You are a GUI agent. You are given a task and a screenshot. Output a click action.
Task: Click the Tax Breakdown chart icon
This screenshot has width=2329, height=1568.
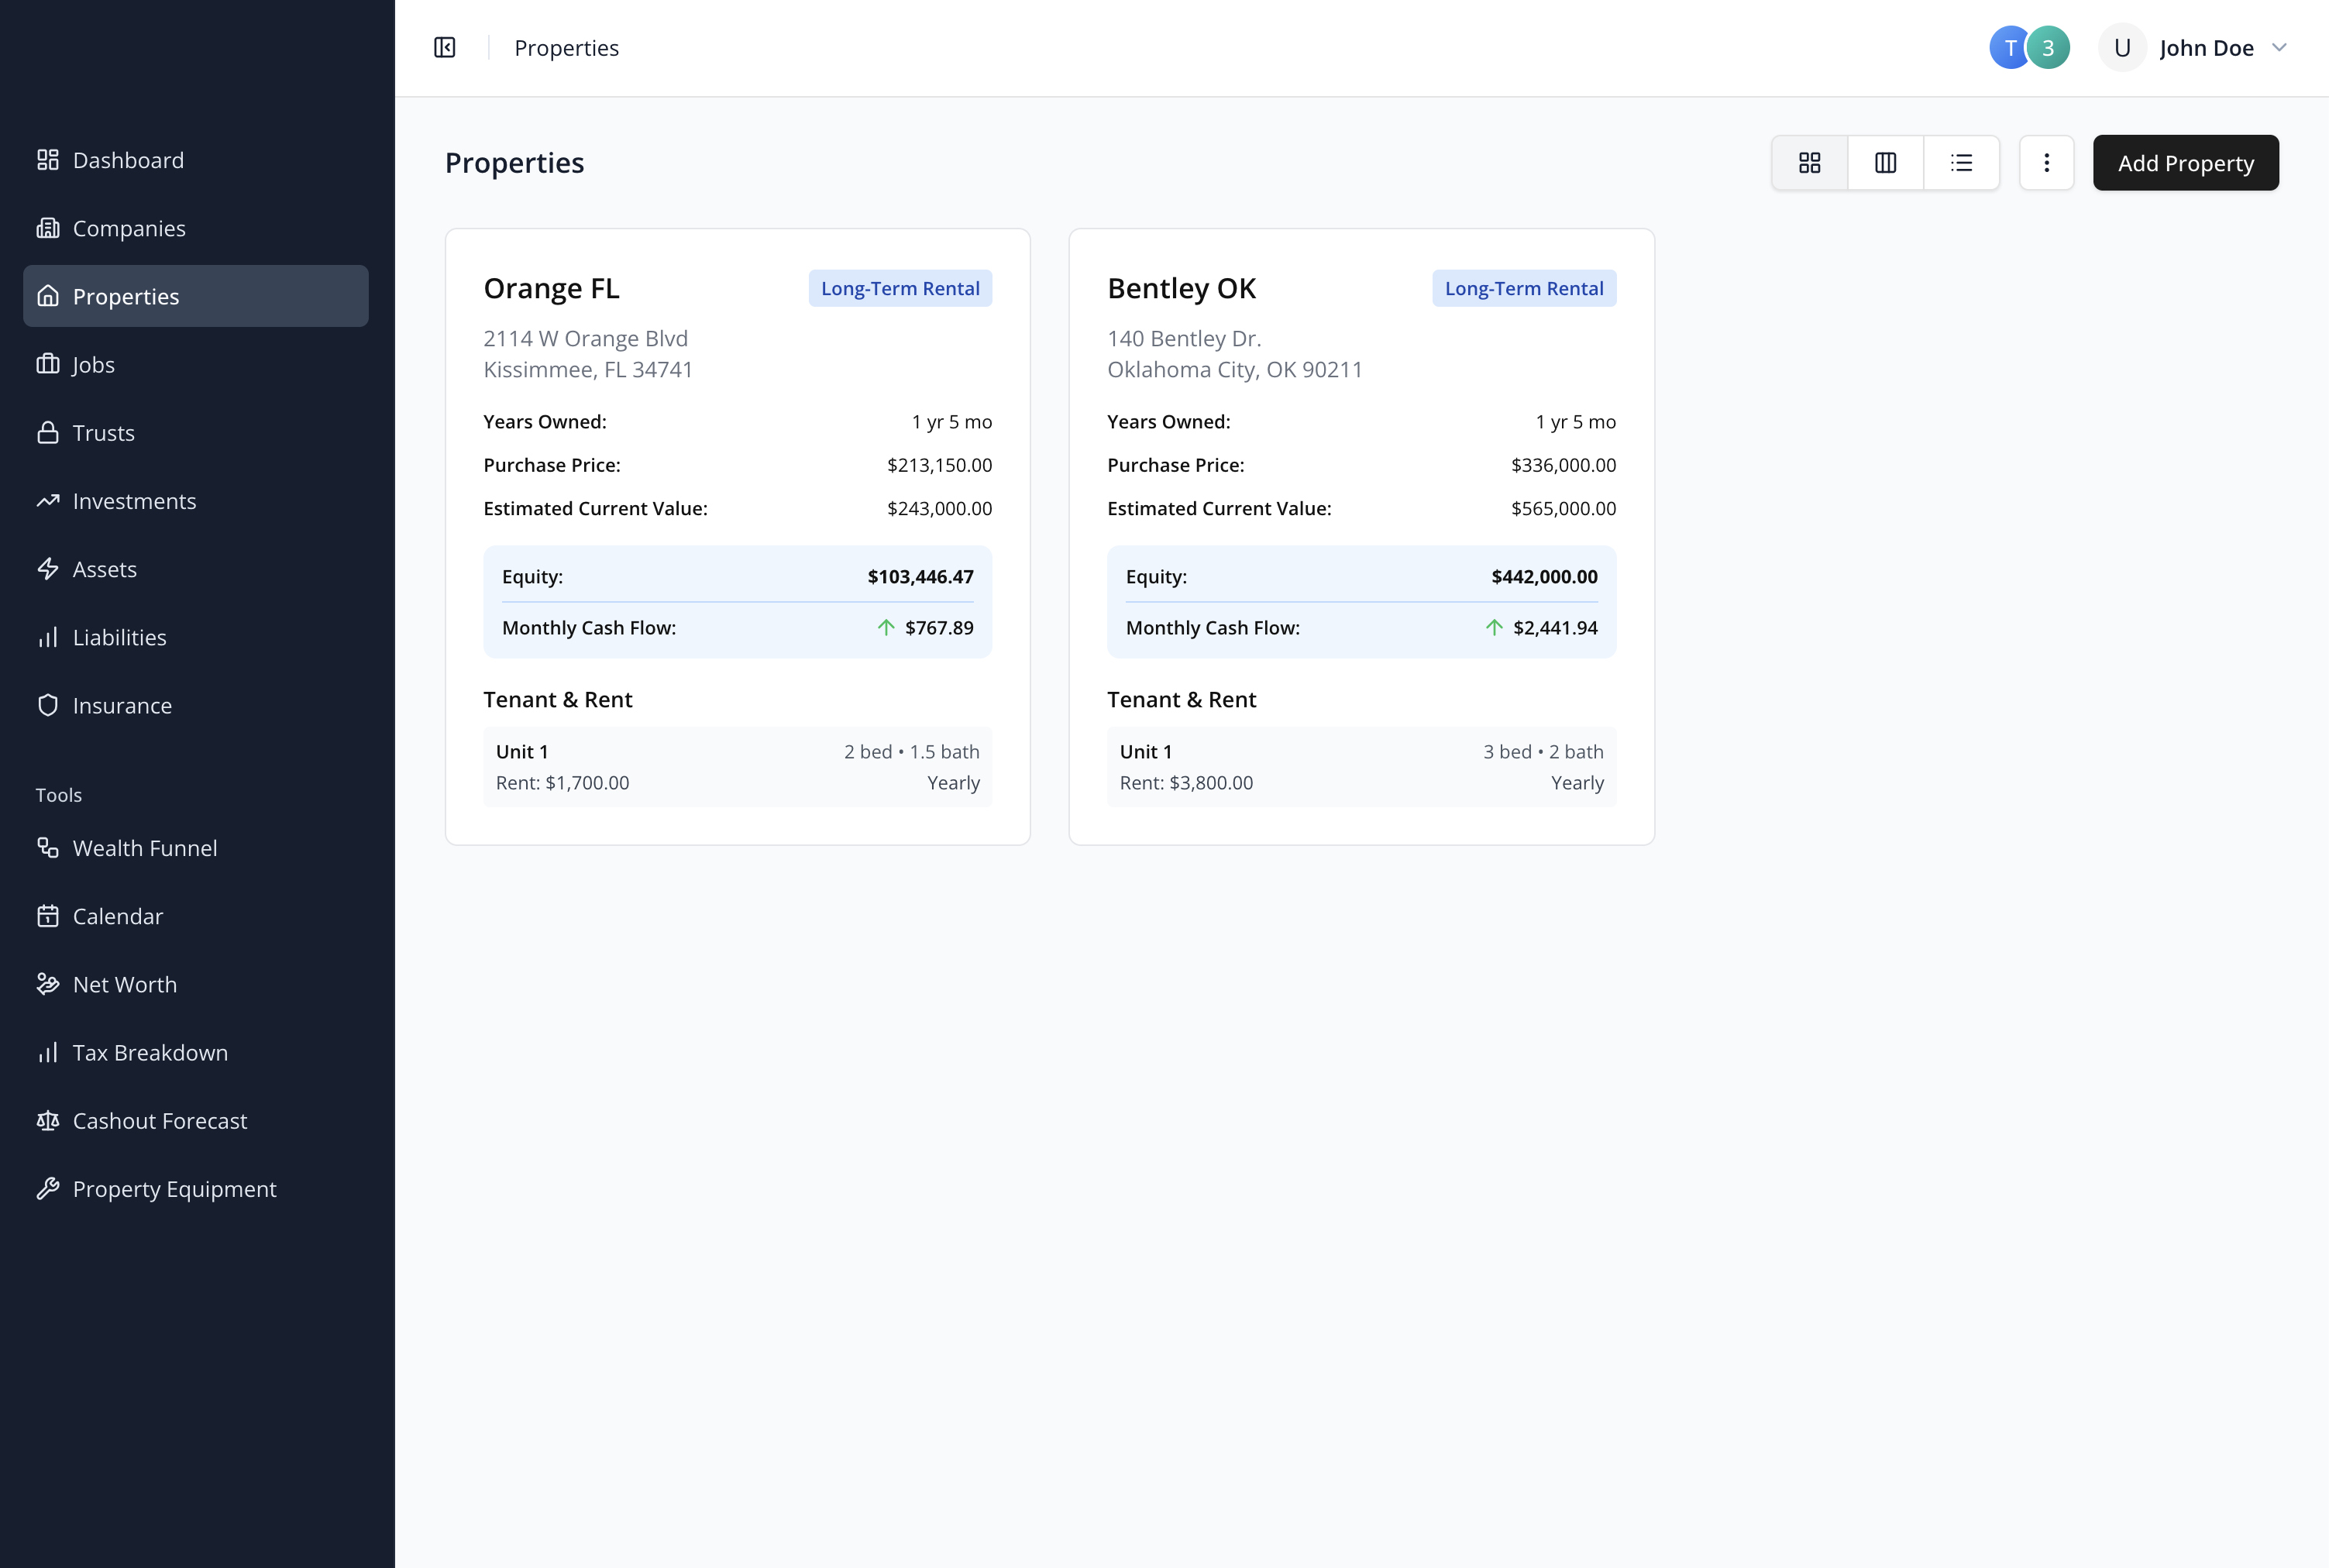click(x=48, y=1053)
